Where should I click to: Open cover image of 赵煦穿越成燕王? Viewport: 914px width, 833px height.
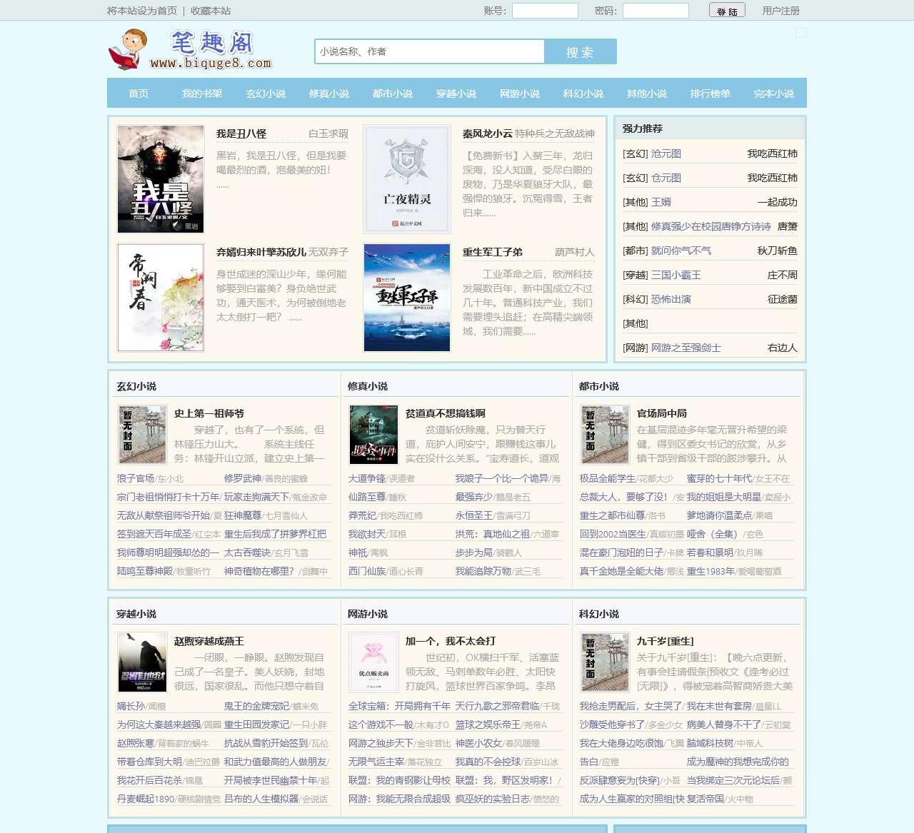pos(142,662)
